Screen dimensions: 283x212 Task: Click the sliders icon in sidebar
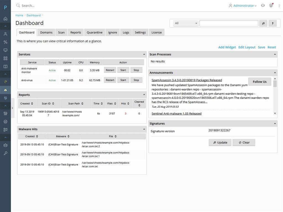(x=5, y=113)
